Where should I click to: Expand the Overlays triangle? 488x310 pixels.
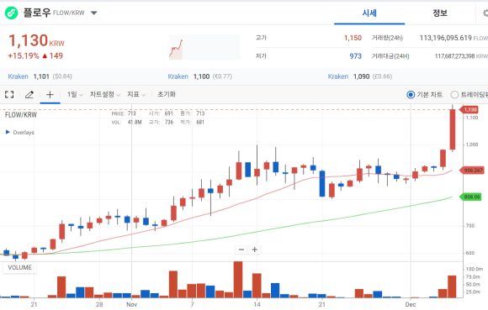pos(8,132)
